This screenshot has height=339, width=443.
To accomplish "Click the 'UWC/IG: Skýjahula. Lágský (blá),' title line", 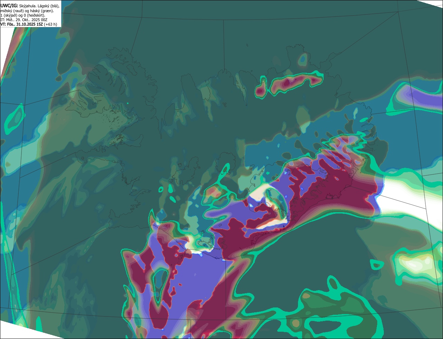I will pos(30,6).
